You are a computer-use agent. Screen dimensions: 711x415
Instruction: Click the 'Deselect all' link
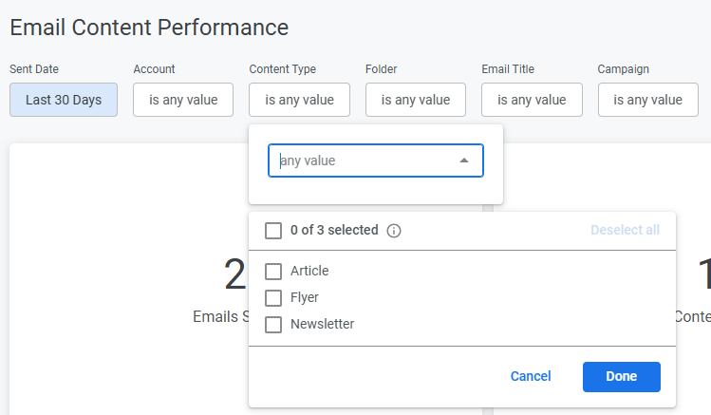coord(625,230)
